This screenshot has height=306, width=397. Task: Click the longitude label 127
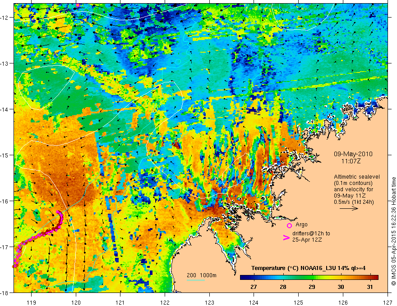click(388, 302)
